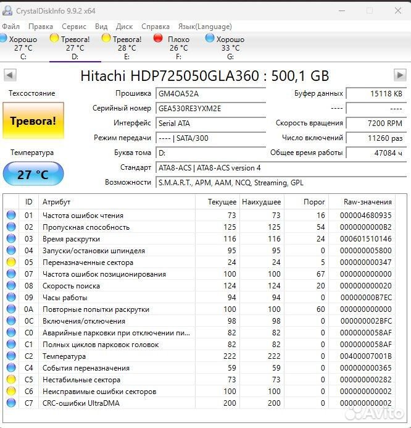This screenshot has height=428, width=411.
Task: Open the Язык(Language) menu
Action: click(205, 27)
